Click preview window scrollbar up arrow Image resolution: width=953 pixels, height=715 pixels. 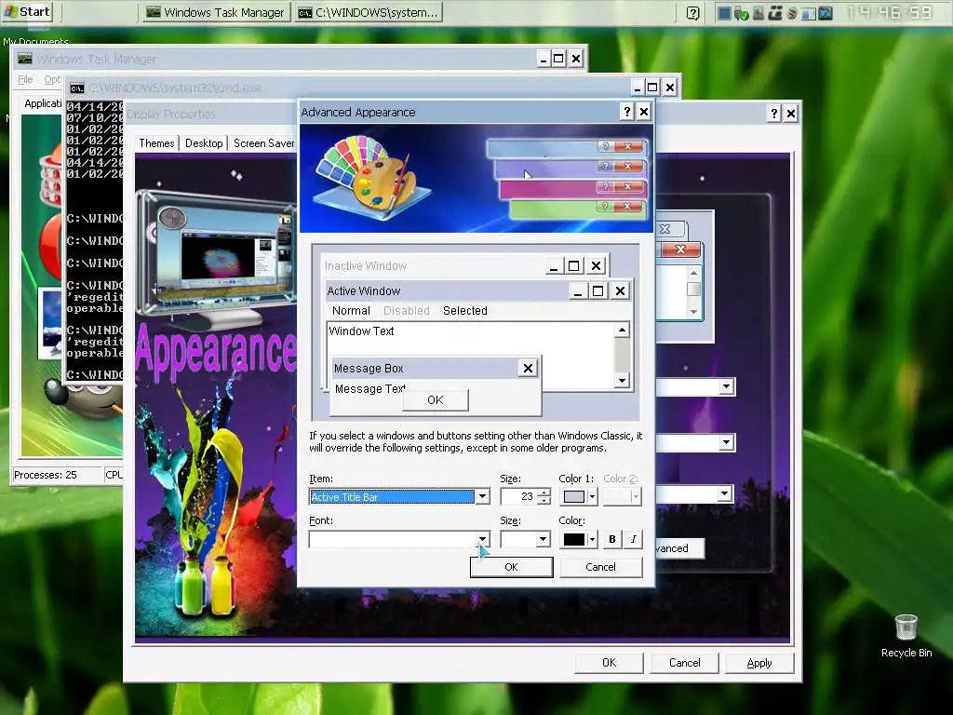tap(622, 331)
